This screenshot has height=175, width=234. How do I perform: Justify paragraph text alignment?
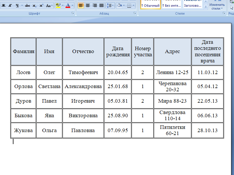point(101,6)
